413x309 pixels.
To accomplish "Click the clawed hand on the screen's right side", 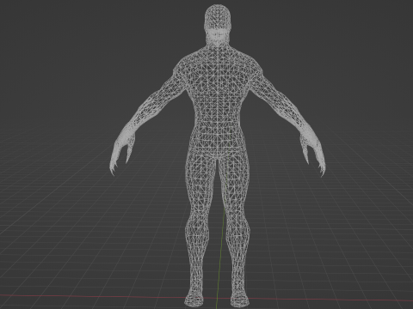I will pos(313,153).
